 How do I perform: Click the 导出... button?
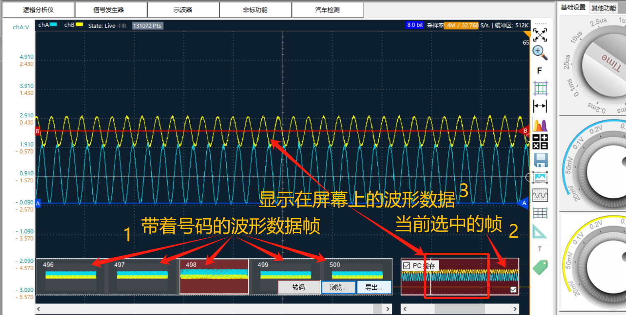coord(374,287)
